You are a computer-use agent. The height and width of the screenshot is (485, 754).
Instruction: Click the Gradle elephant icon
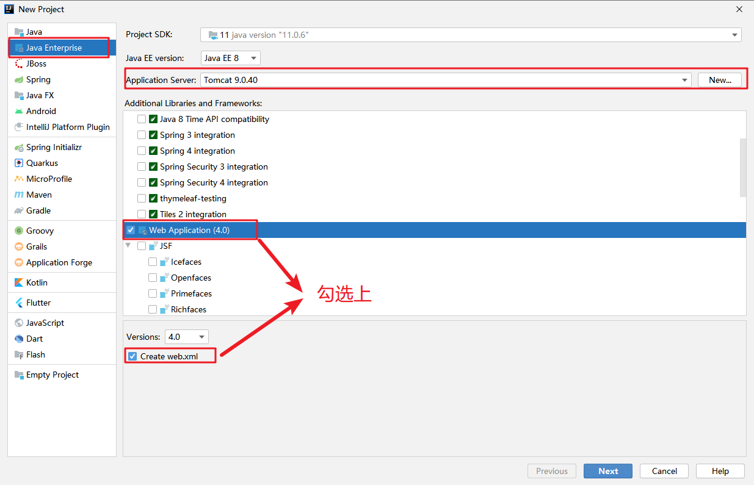[x=19, y=210]
